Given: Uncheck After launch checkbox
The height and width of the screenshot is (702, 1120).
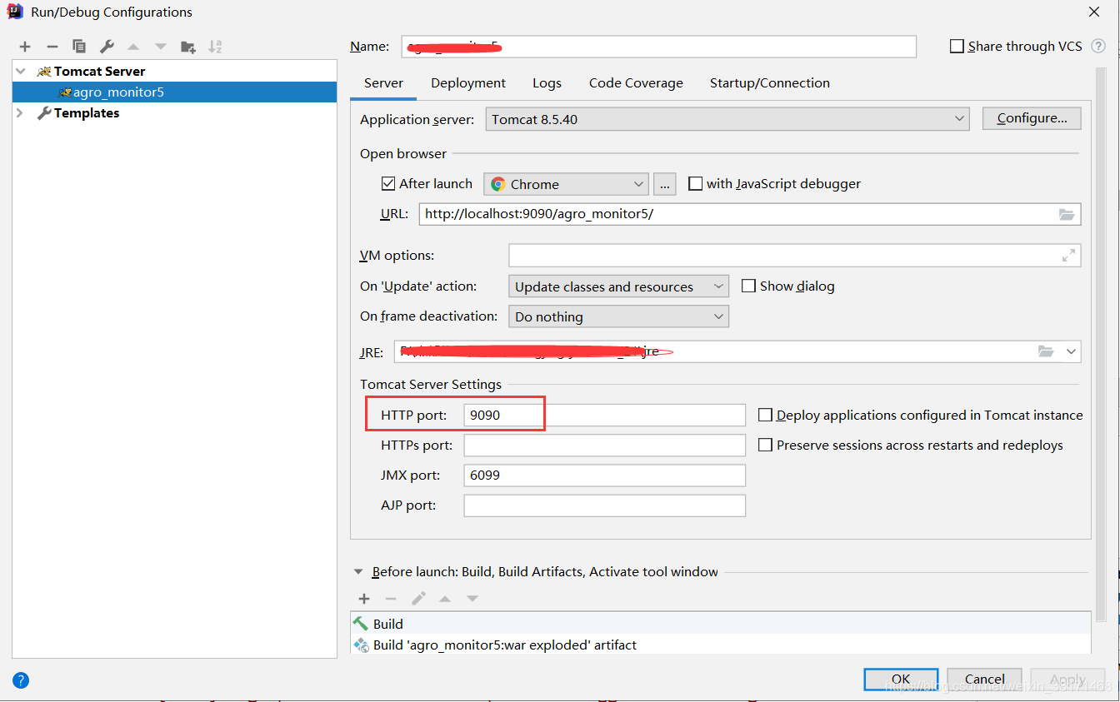Looking at the screenshot, I should [x=388, y=183].
